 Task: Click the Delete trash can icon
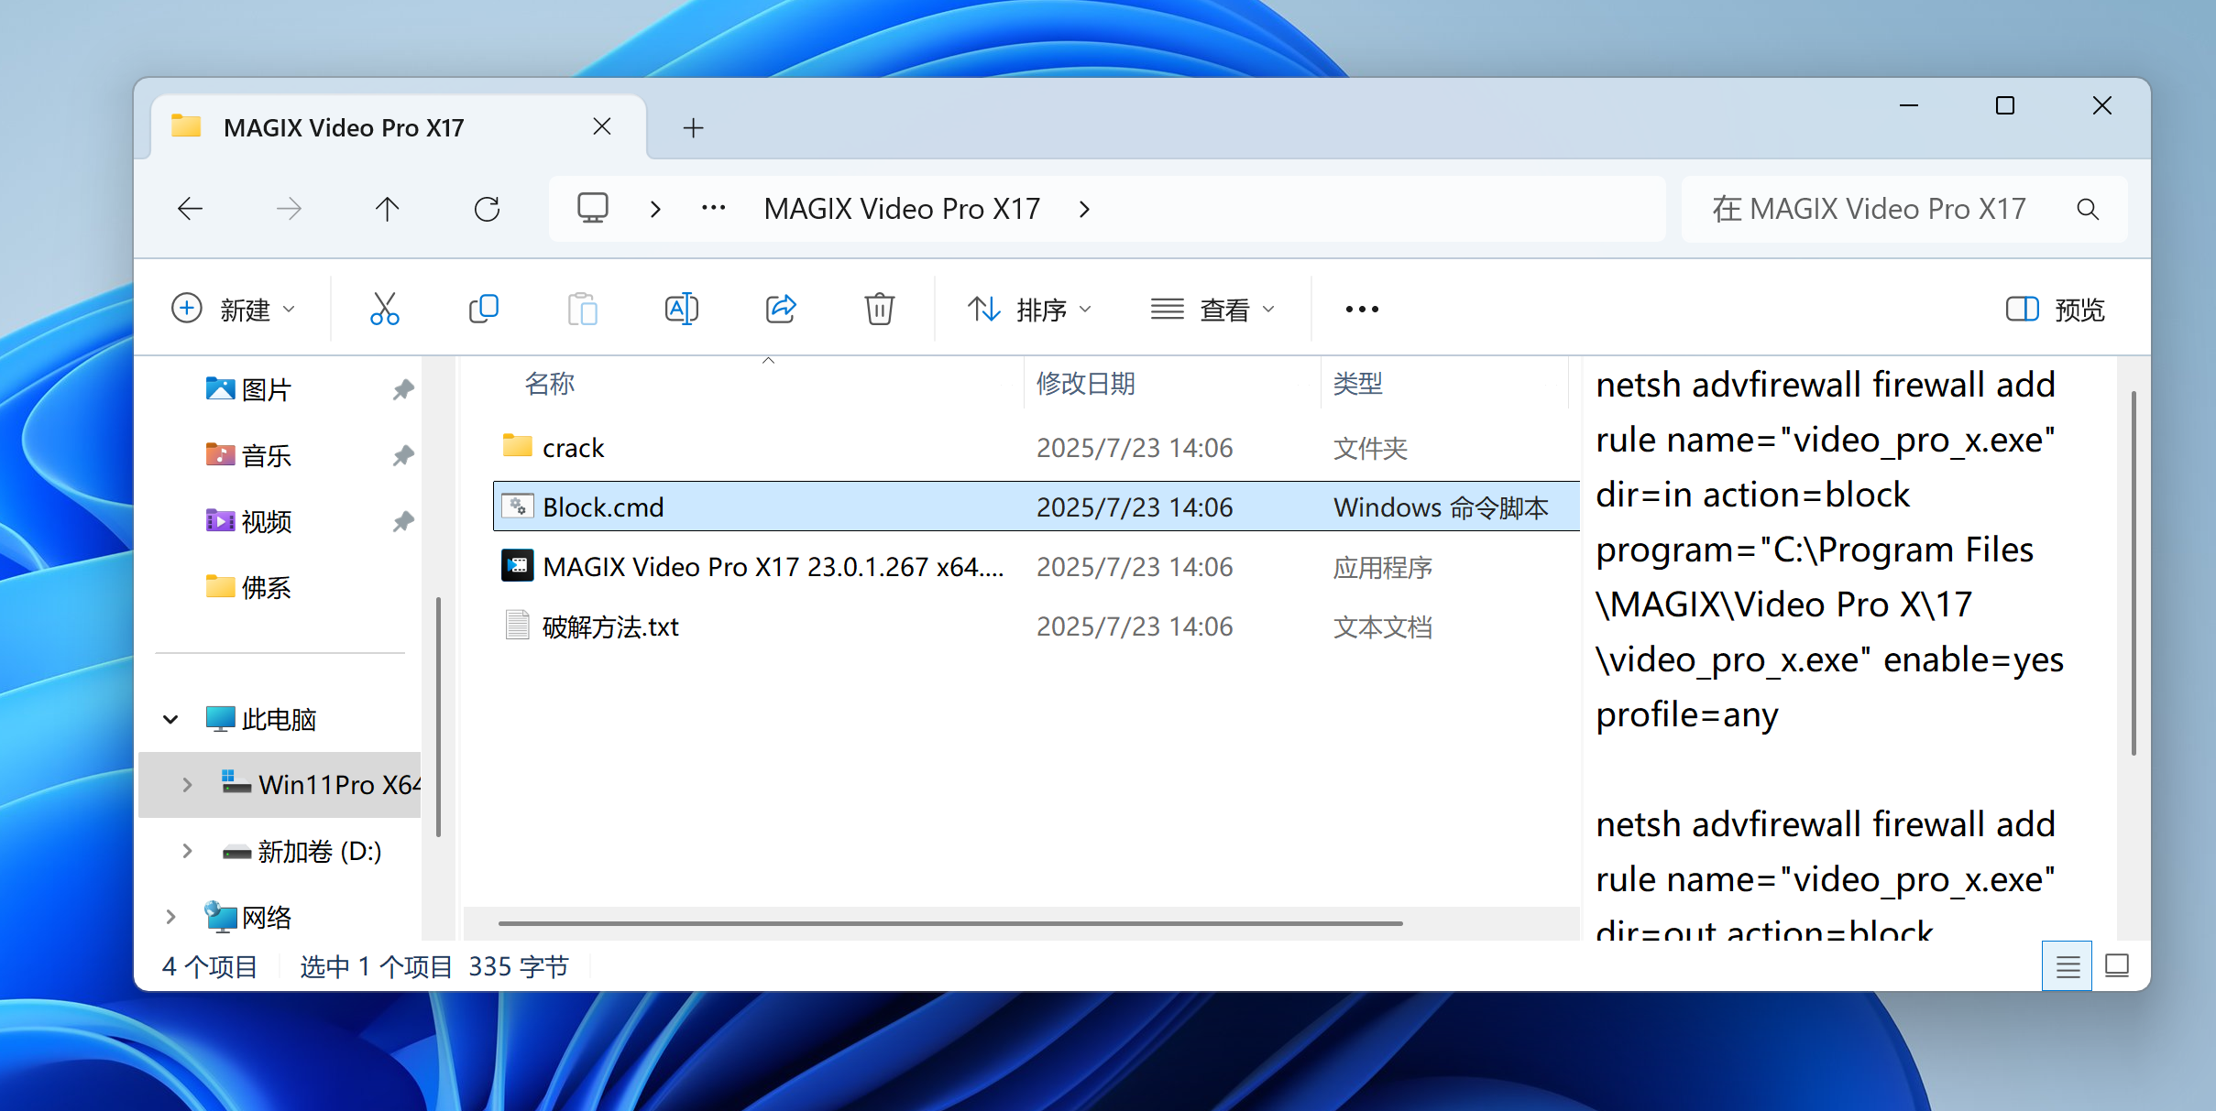[879, 310]
